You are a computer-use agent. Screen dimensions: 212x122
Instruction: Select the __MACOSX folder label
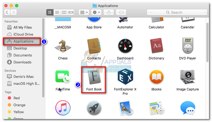[x=63, y=27]
